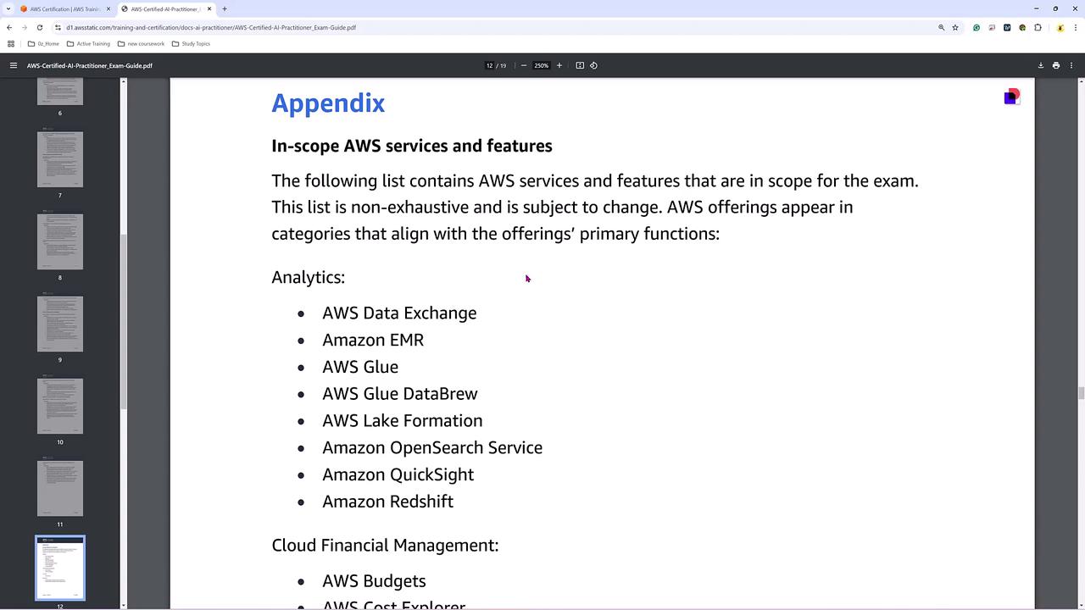Image resolution: width=1085 pixels, height=610 pixels.
Task: Click the fit to page icon
Action: tap(580, 65)
